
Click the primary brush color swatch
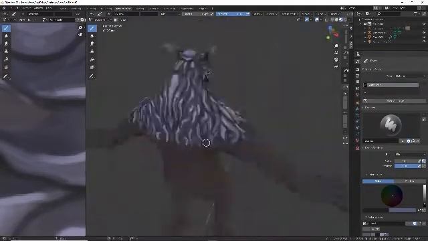pos(376,210)
